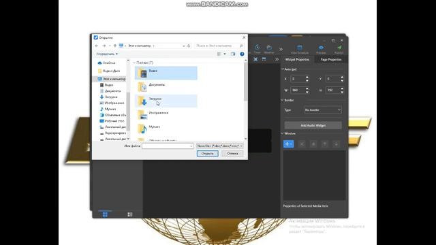Click the blue plus add-media button
The width and height of the screenshot is (436, 245).
[x=288, y=144]
